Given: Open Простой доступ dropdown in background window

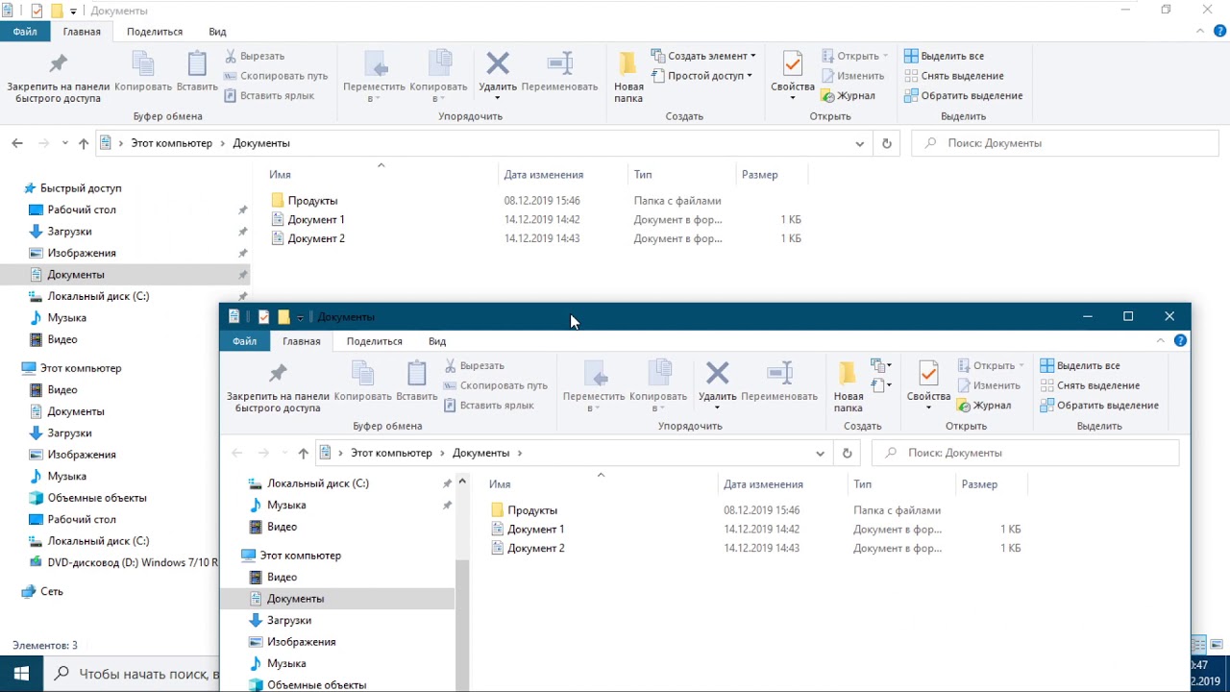Looking at the screenshot, I should click(701, 76).
